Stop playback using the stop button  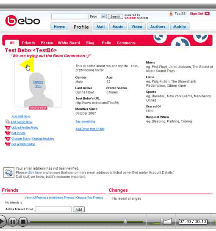23,222
